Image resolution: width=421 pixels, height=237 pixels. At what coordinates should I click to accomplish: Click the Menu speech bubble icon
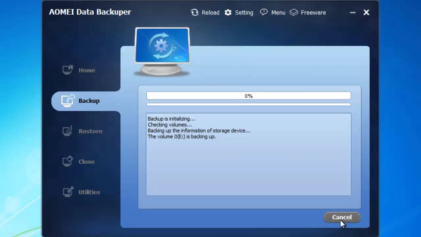point(264,12)
